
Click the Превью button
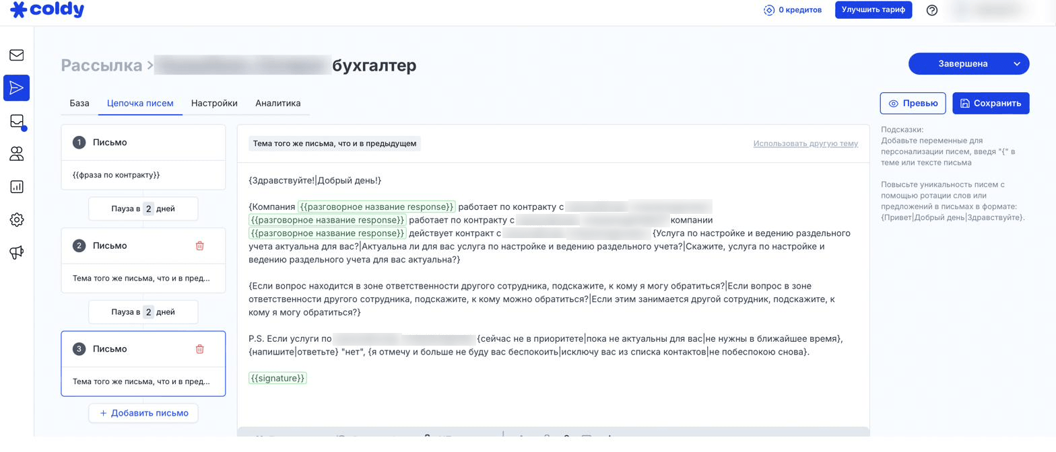[x=913, y=103]
